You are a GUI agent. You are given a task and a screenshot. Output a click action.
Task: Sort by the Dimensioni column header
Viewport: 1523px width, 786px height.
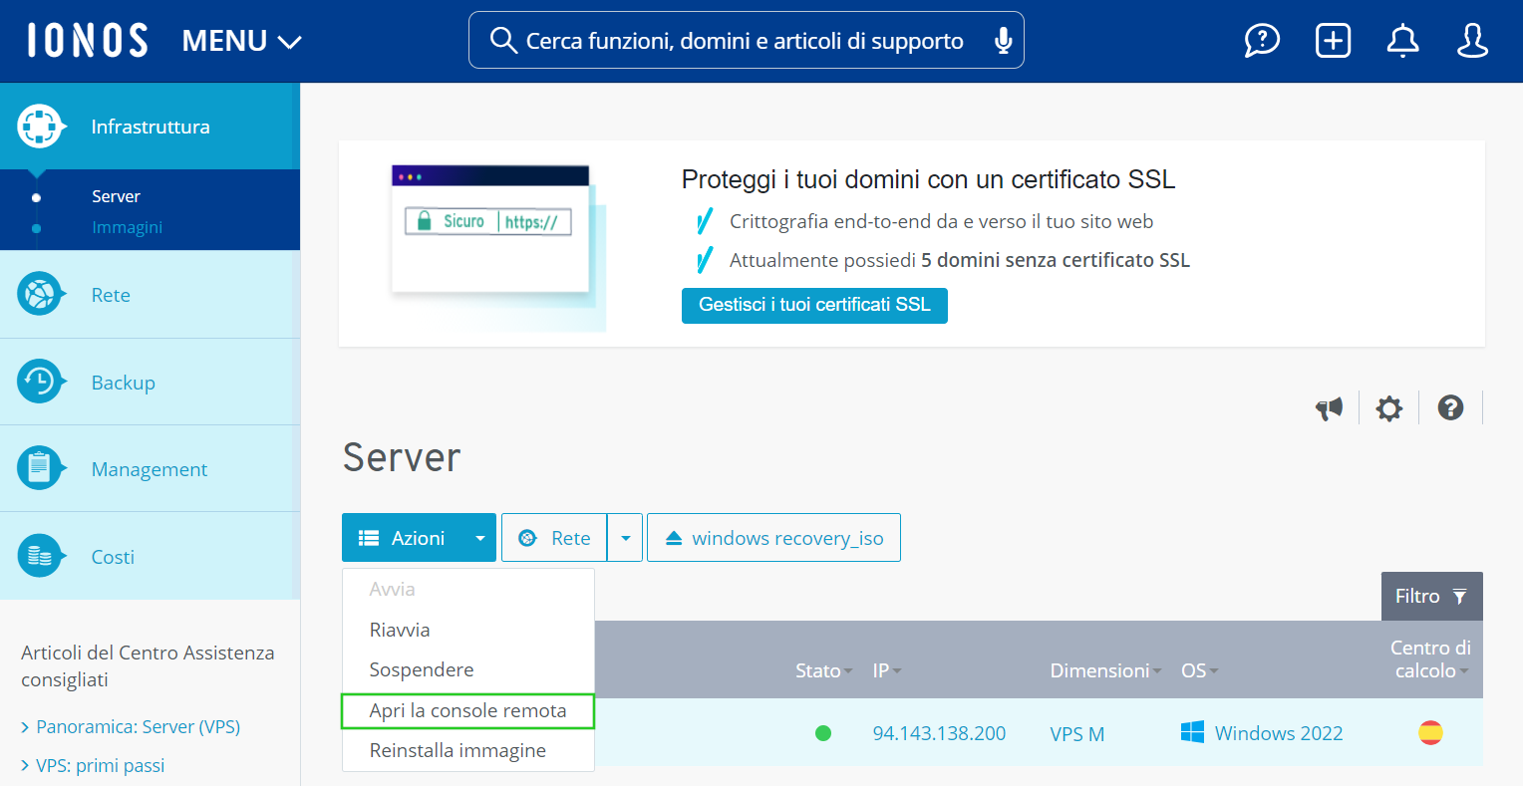tap(1105, 670)
